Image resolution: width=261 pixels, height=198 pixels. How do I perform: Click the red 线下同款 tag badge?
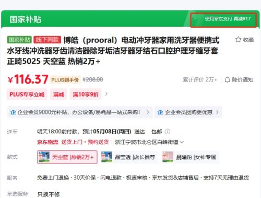tap(47, 40)
